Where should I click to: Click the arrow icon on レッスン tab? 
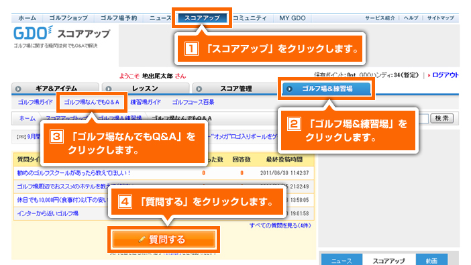[x=109, y=89]
